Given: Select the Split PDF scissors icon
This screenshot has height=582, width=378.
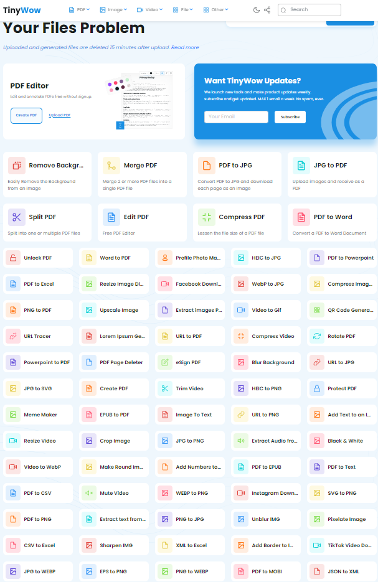Looking at the screenshot, I should click(17, 217).
